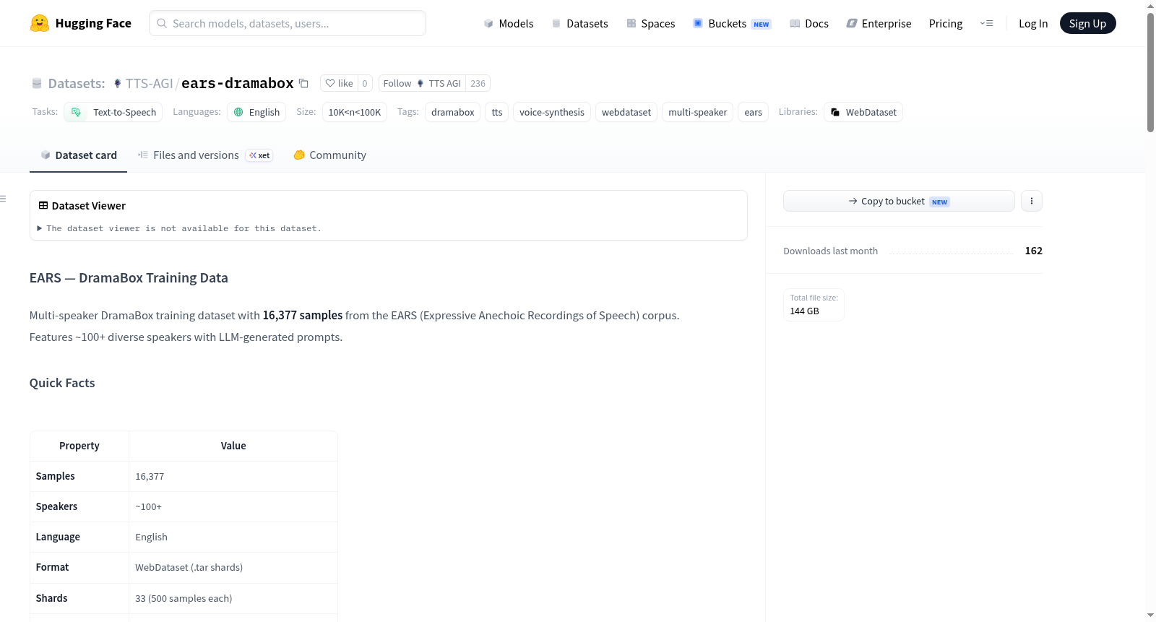Click the dramabox tag

[x=453, y=113]
